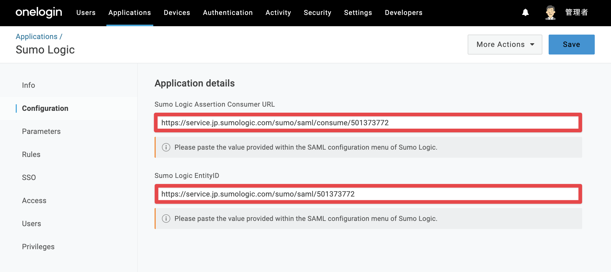
Task: Select the Access sidebar tab
Action: pyautogui.click(x=34, y=200)
